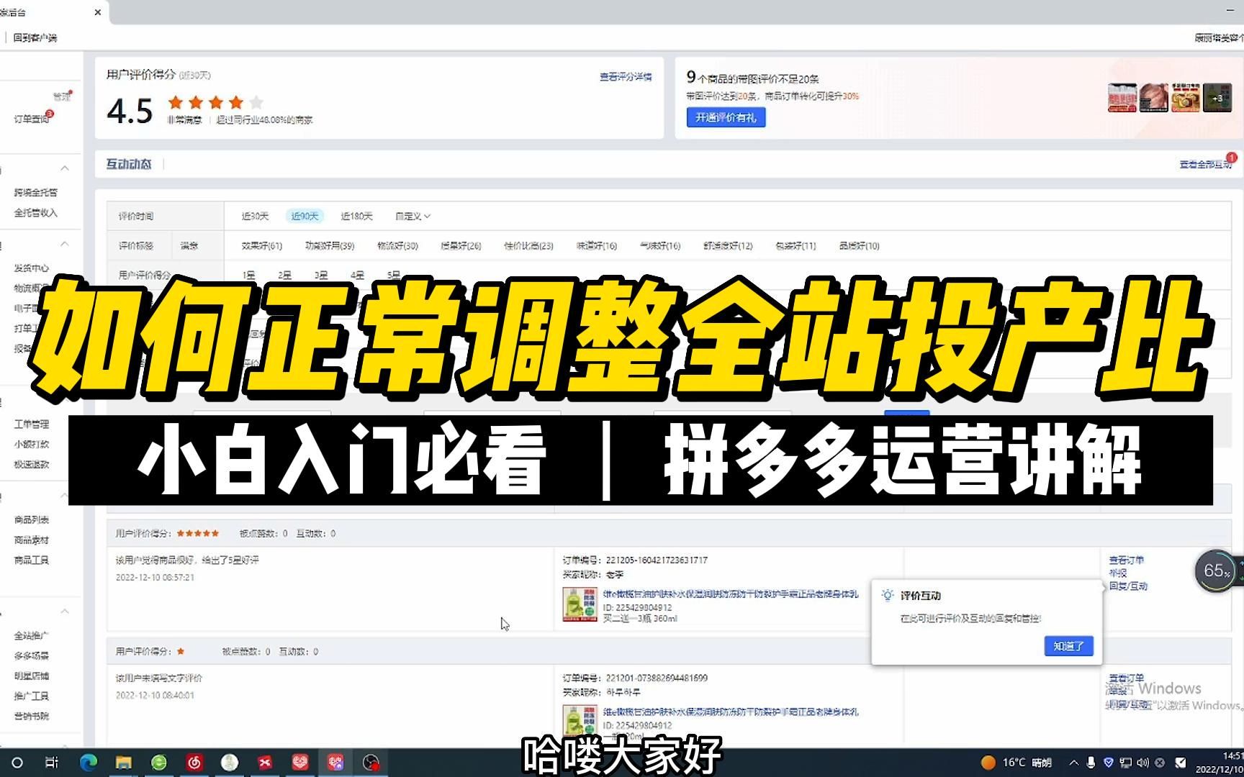Click the 满意 review tag category
The image size is (1244, 777).
click(x=189, y=245)
